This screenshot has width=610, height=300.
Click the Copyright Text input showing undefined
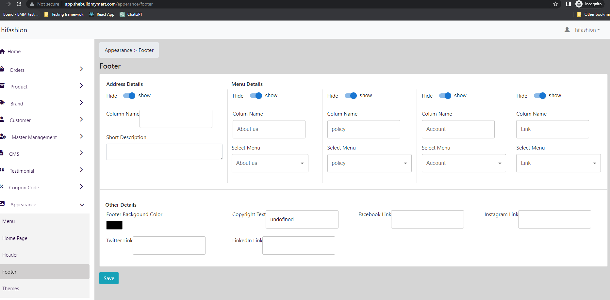click(x=302, y=219)
